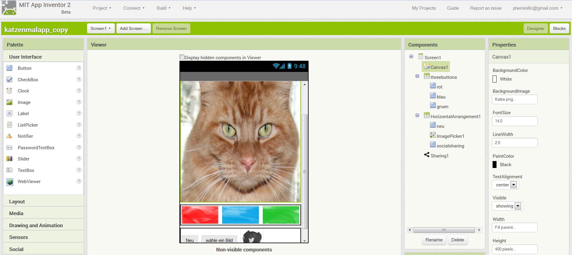This screenshot has width=572, height=255.
Task: Select Sharing1 share icon in tree
Action: click(x=427, y=155)
